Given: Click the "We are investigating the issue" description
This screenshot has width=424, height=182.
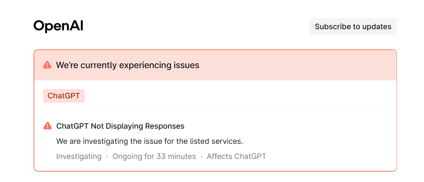Looking at the screenshot, I should pos(150,141).
